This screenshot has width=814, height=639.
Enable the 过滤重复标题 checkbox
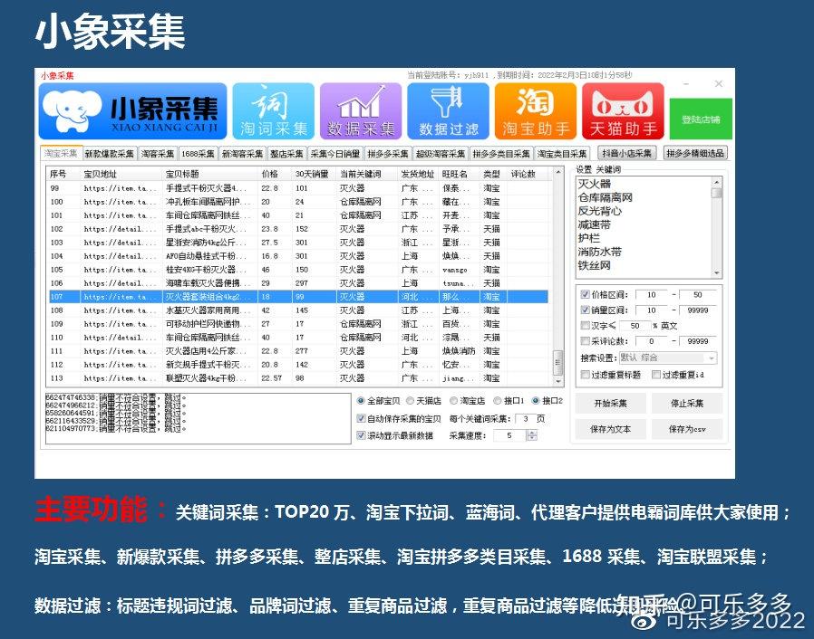pos(585,374)
